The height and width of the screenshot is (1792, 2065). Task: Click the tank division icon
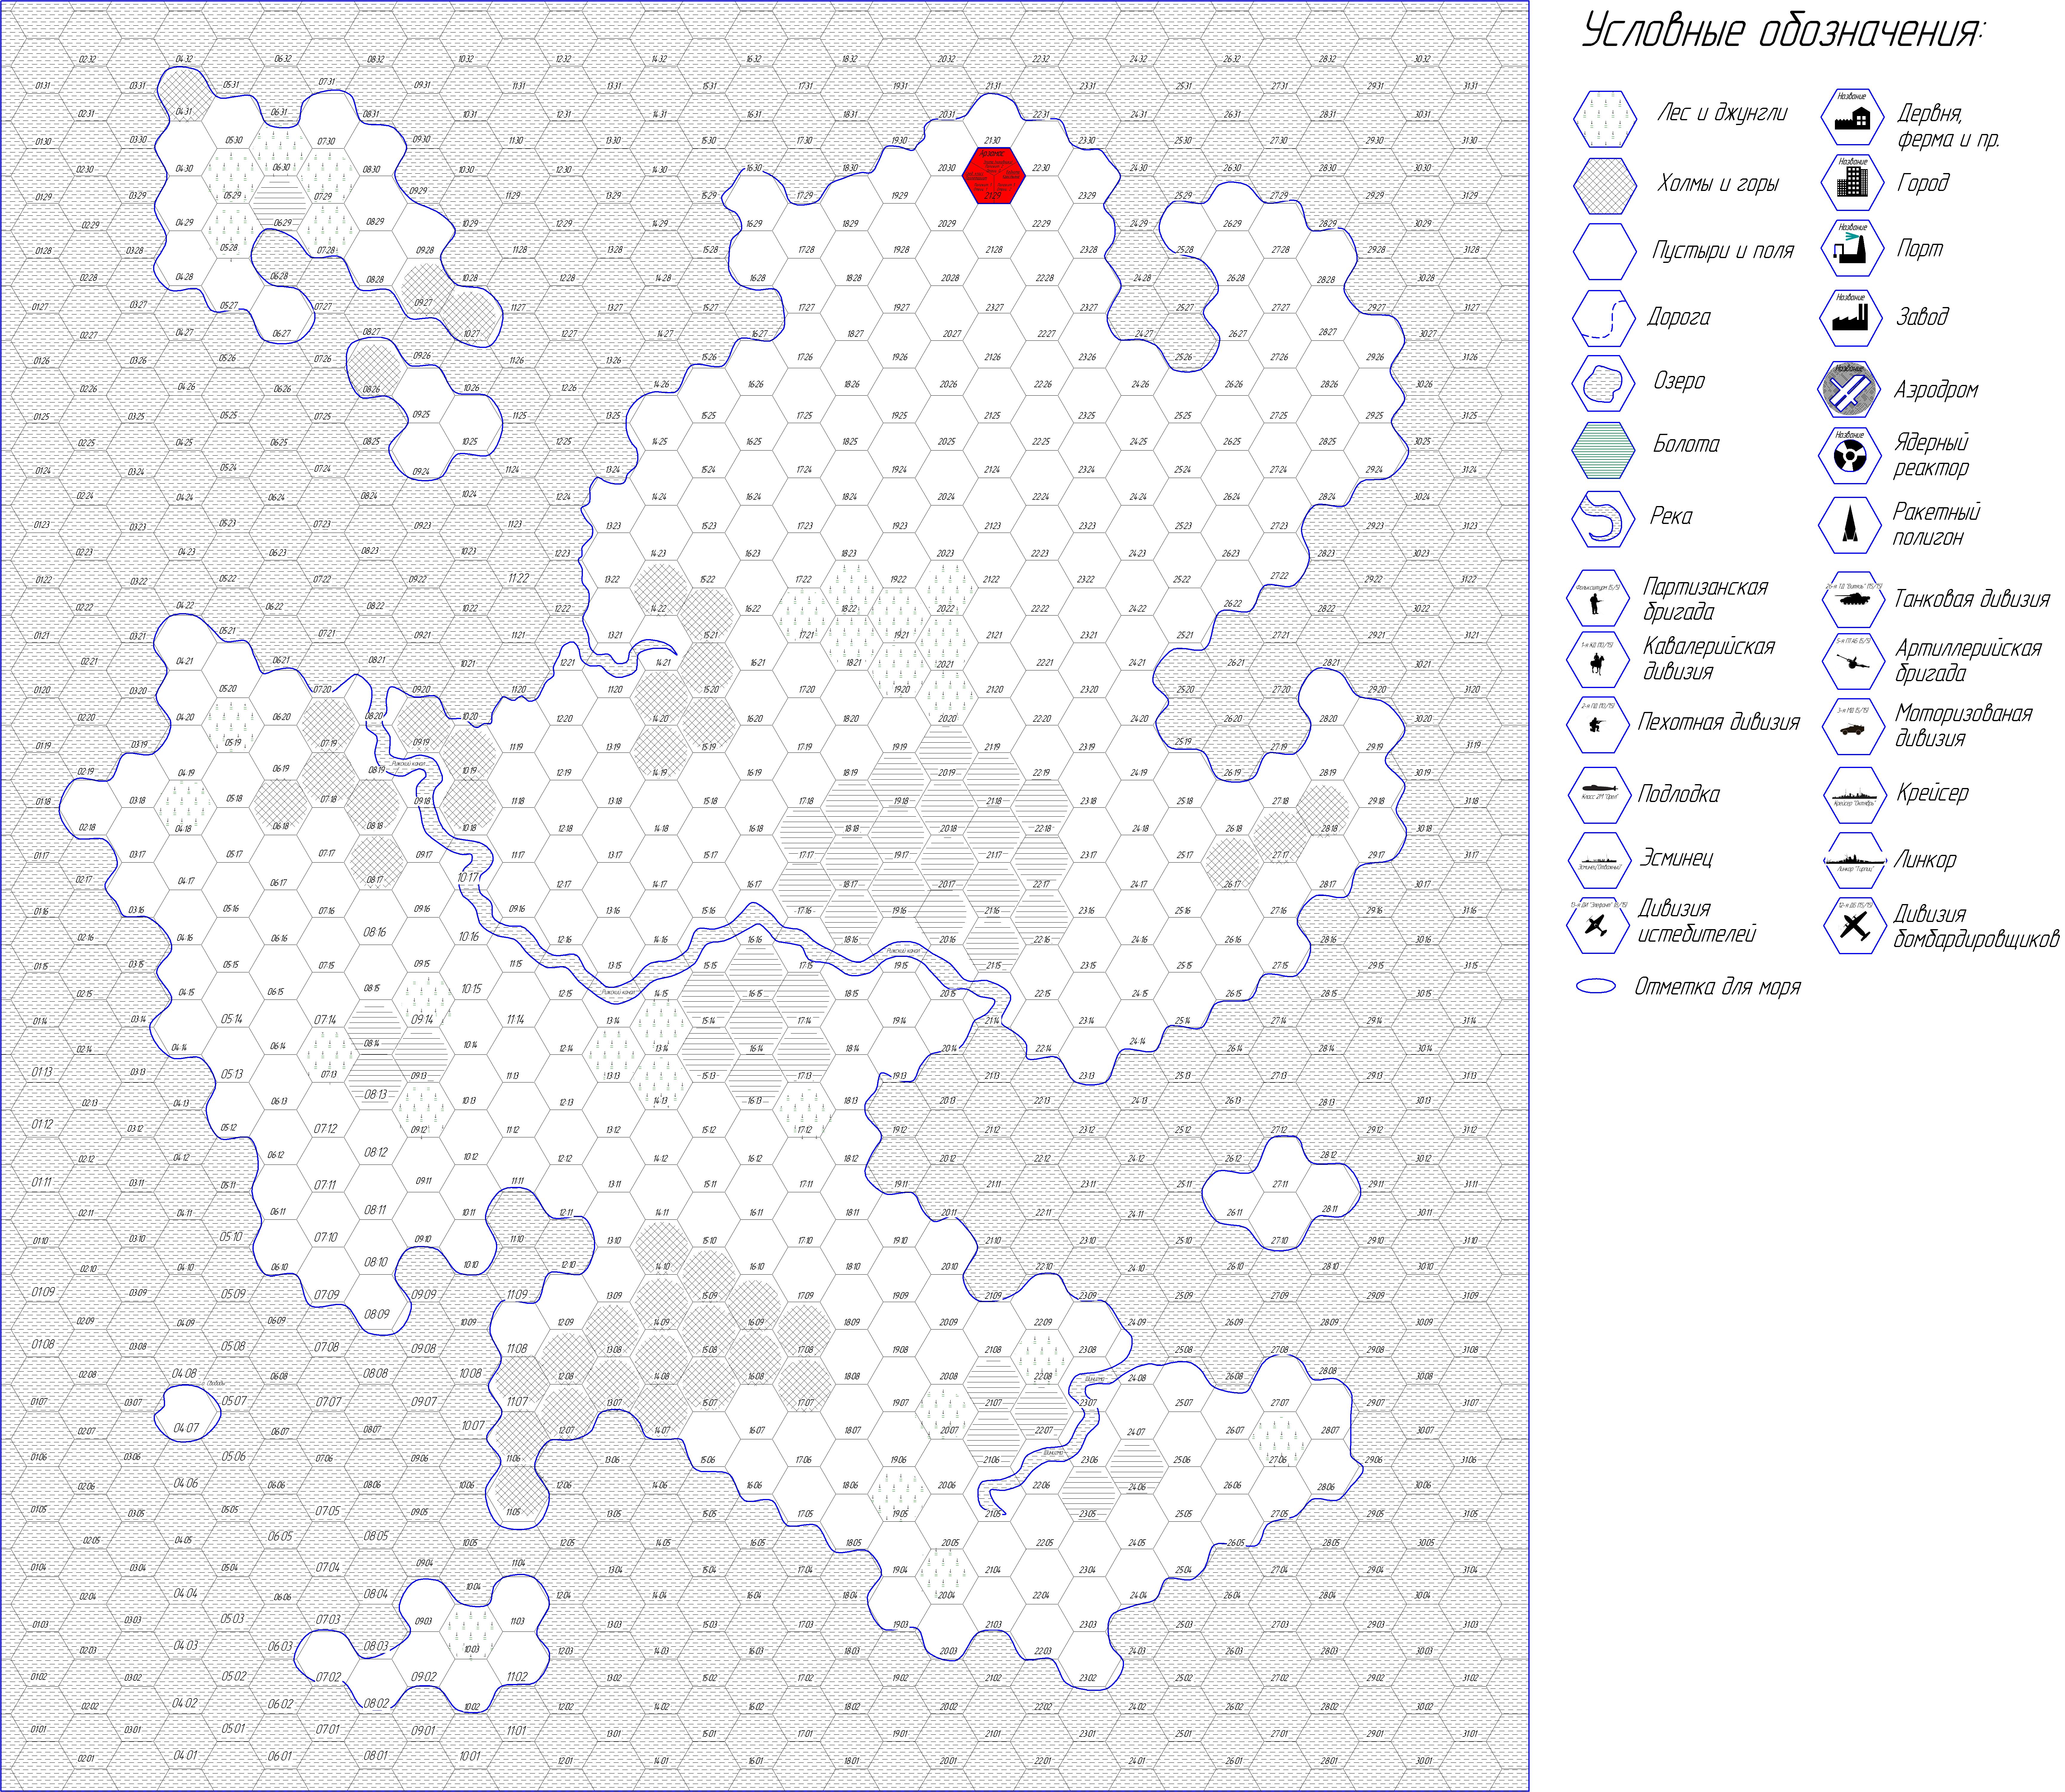point(1853,599)
